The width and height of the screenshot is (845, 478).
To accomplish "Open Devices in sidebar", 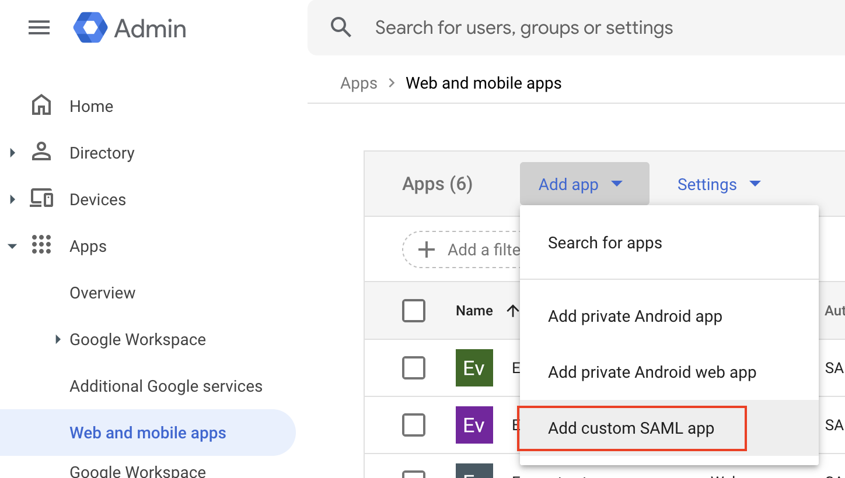I will [97, 199].
